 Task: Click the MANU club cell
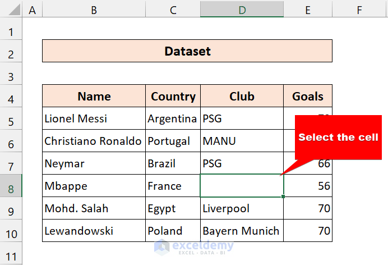pyautogui.click(x=242, y=141)
